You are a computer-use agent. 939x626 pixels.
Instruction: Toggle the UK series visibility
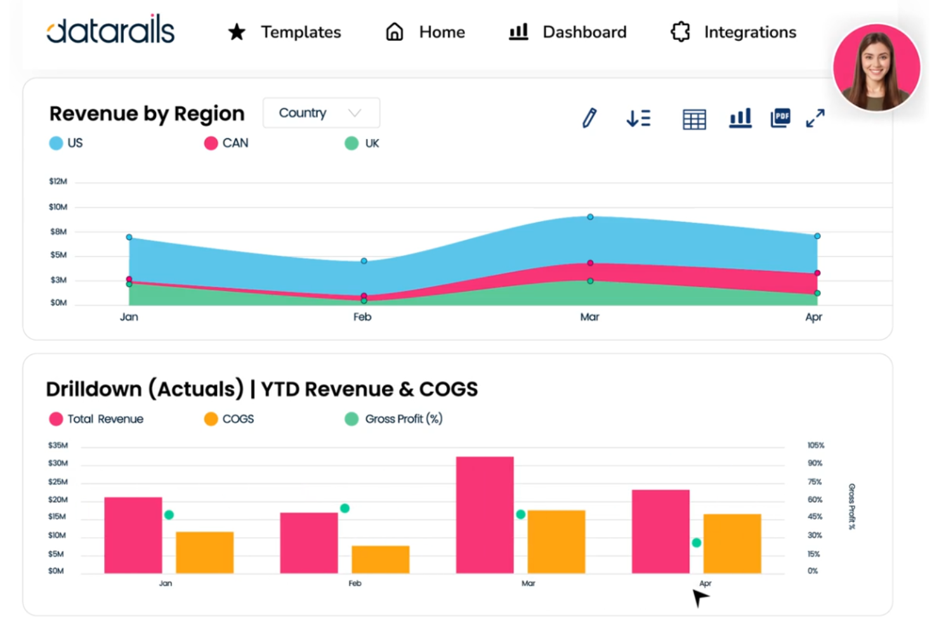[x=351, y=143]
